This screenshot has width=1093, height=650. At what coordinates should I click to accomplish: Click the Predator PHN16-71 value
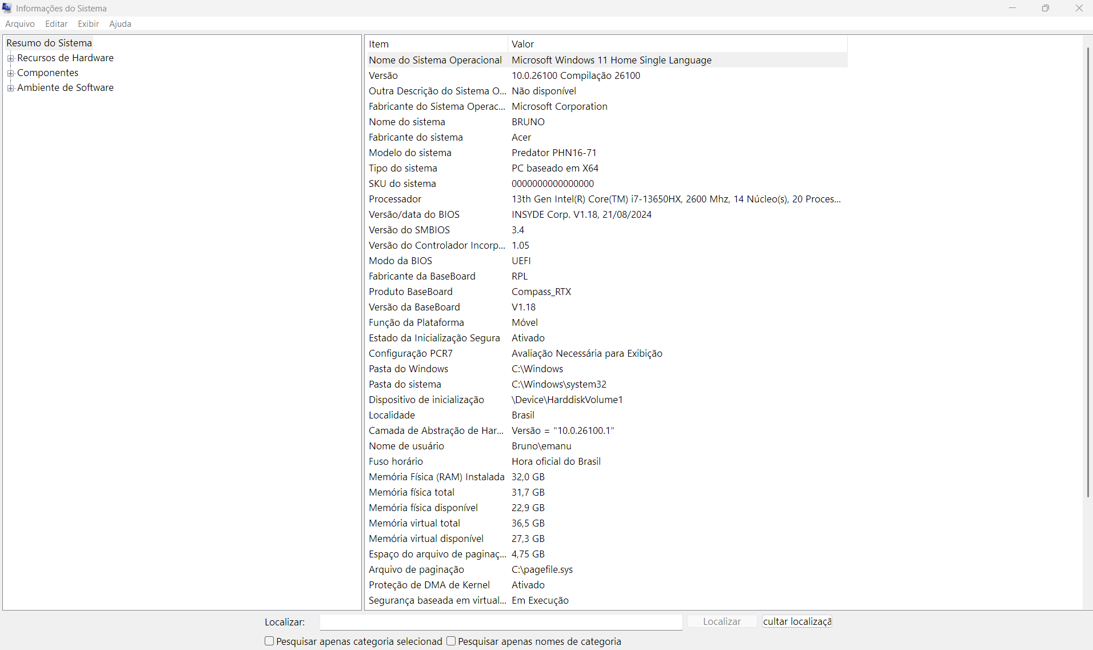554,153
